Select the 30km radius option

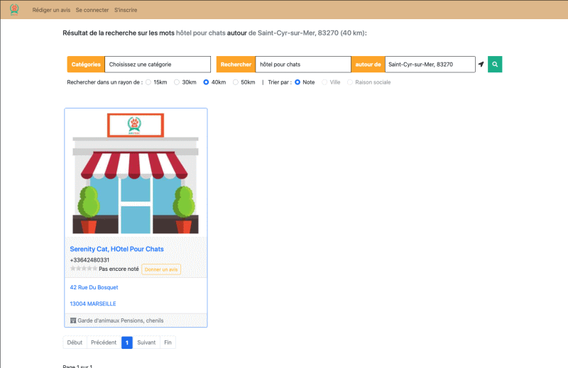[177, 82]
